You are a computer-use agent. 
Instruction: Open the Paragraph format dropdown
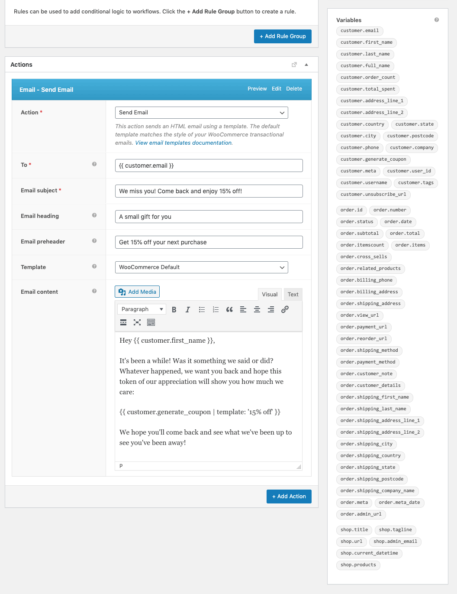click(x=142, y=309)
